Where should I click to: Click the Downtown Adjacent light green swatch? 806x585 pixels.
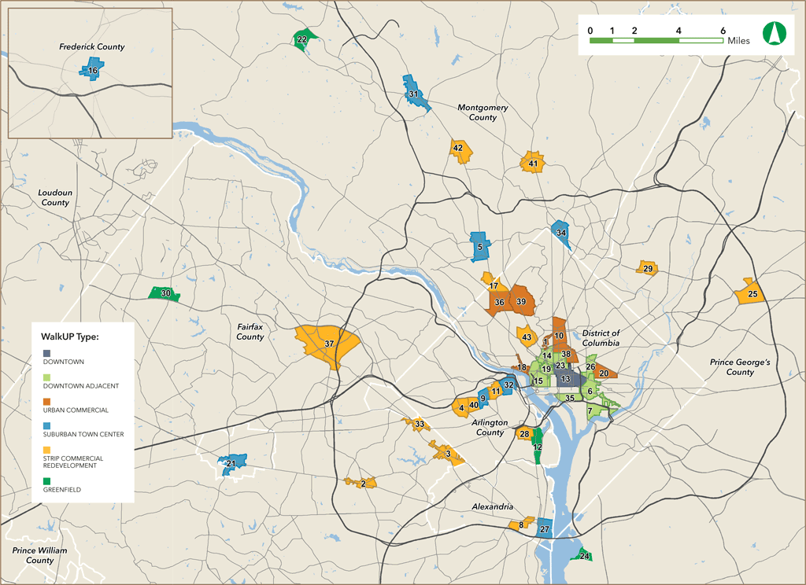pyautogui.click(x=46, y=377)
